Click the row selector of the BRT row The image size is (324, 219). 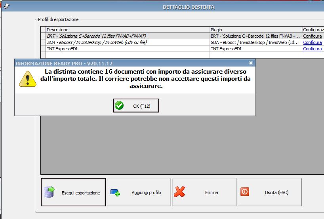[43, 36]
